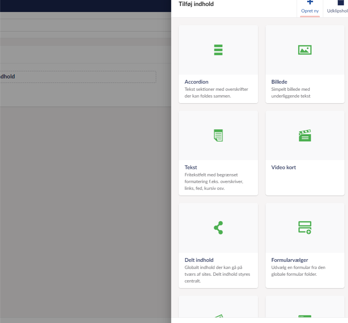348x323 pixels.
Task: Click the Accordion card title
Action: (x=196, y=82)
